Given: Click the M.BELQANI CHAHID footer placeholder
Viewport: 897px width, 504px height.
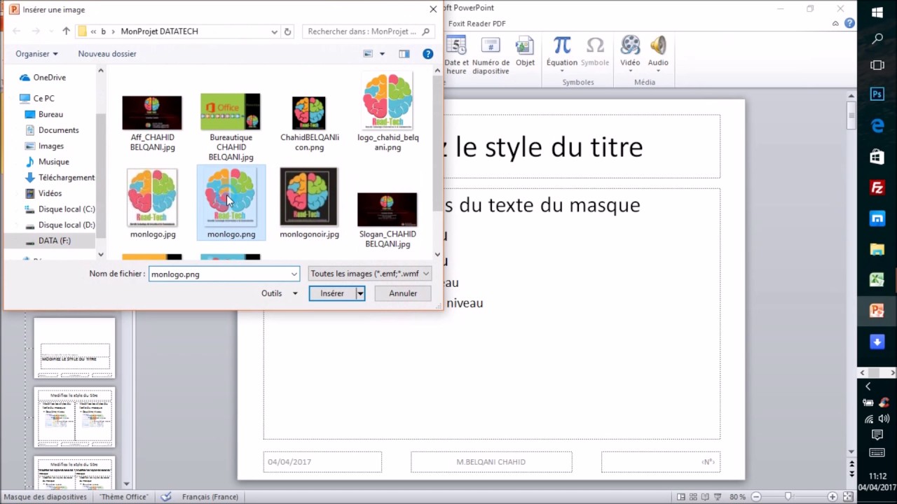Looking at the screenshot, I should point(491,462).
